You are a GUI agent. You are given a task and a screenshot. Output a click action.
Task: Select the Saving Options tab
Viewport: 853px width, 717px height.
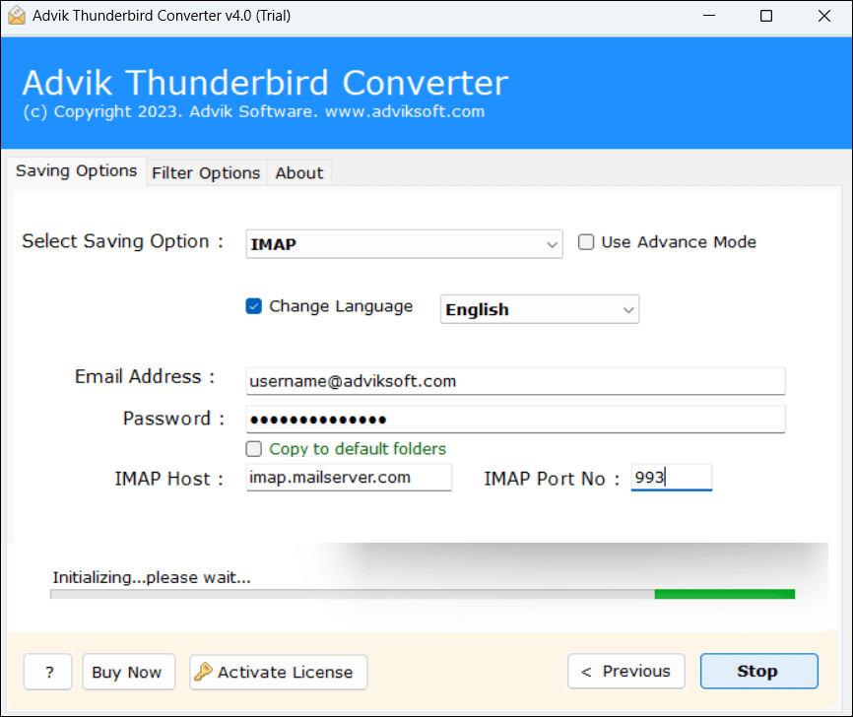coord(76,170)
